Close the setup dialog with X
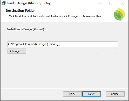Viewport: 129px width, 101px height. pyautogui.click(x=123, y=3)
